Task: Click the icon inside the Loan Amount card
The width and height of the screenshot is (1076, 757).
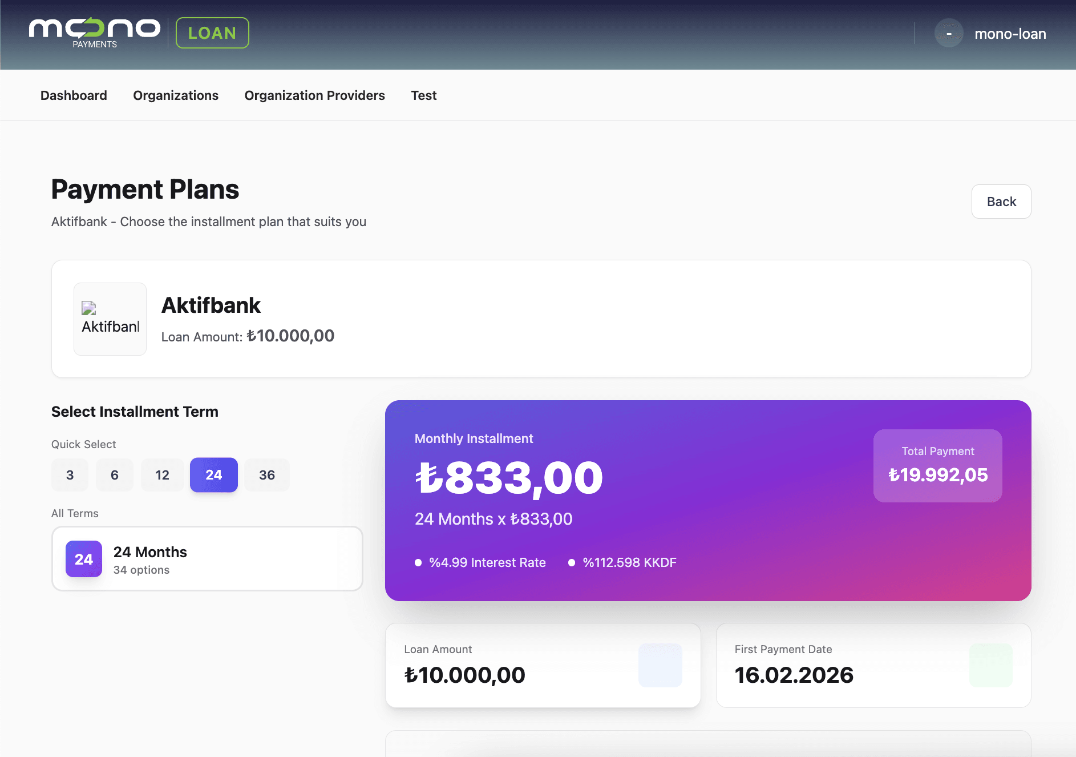Action: 661,665
